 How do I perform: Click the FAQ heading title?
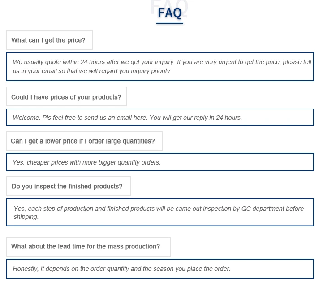pyautogui.click(x=169, y=13)
